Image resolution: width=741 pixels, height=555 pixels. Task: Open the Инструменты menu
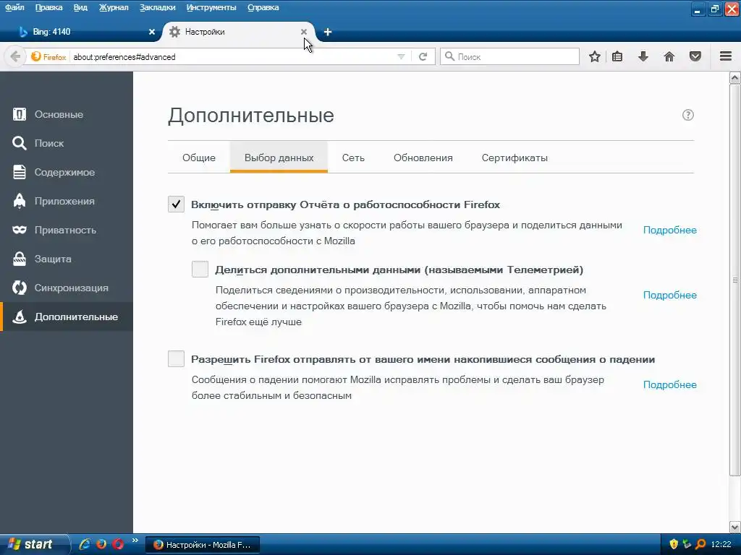[x=211, y=7]
